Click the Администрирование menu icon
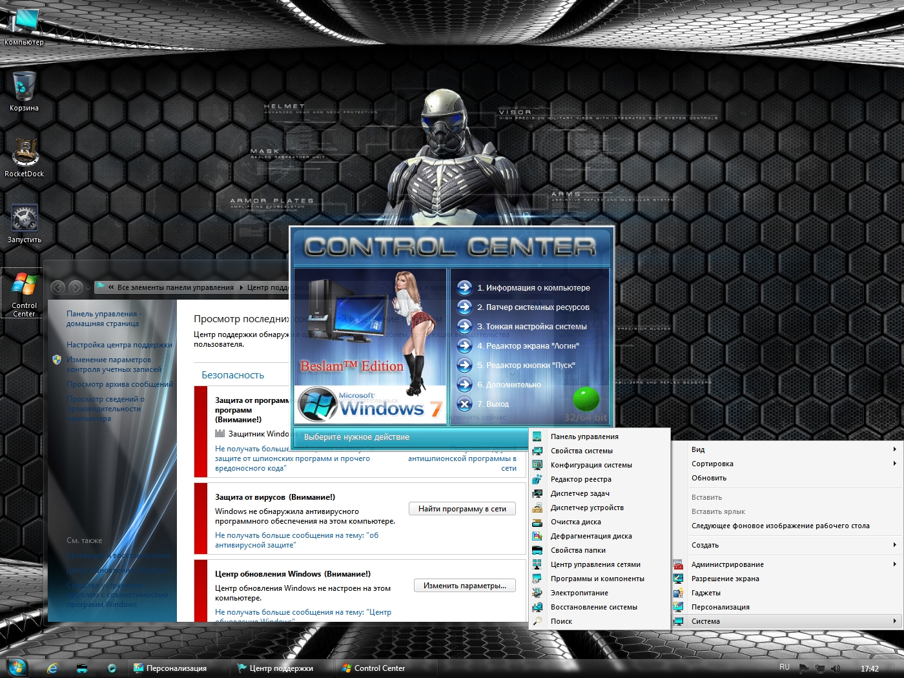Image resolution: width=904 pixels, height=678 pixels. [x=678, y=564]
